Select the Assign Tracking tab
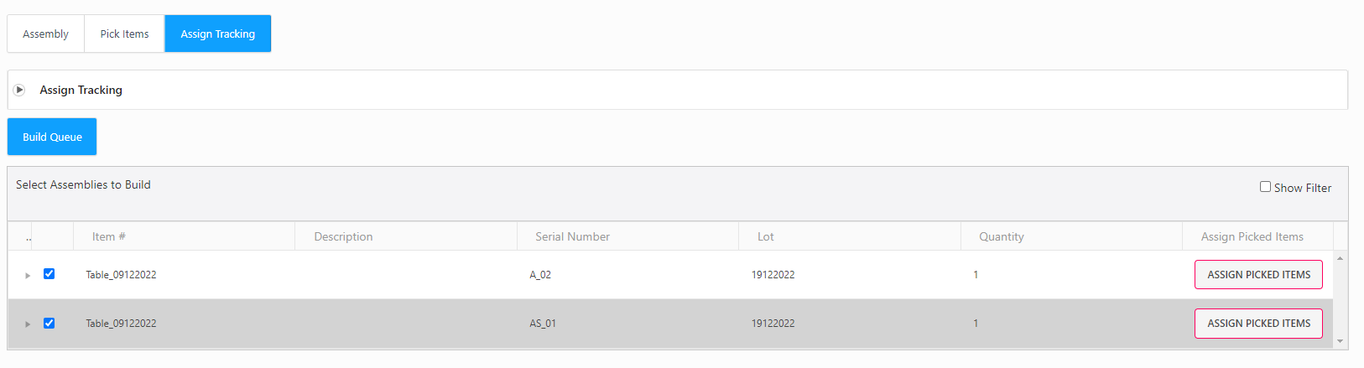This screenshot has width=1364, height=368. pos(217,34)
